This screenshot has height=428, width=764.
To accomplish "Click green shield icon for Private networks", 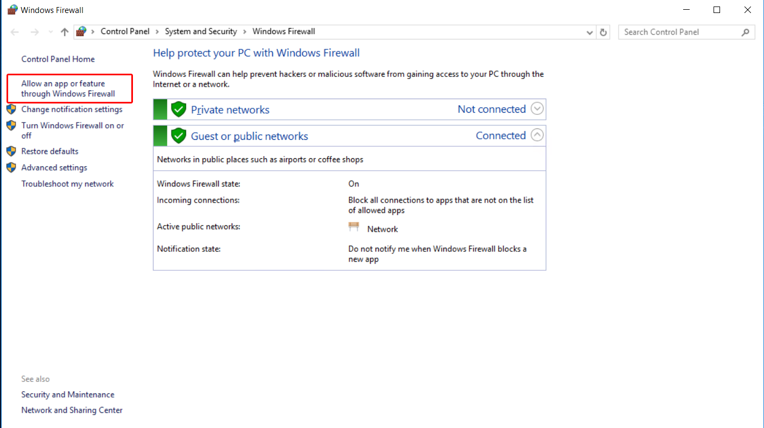I will [x=179, y=109].
